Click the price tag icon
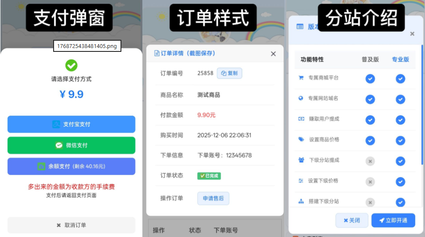The image size is (425, 237). 301,139
